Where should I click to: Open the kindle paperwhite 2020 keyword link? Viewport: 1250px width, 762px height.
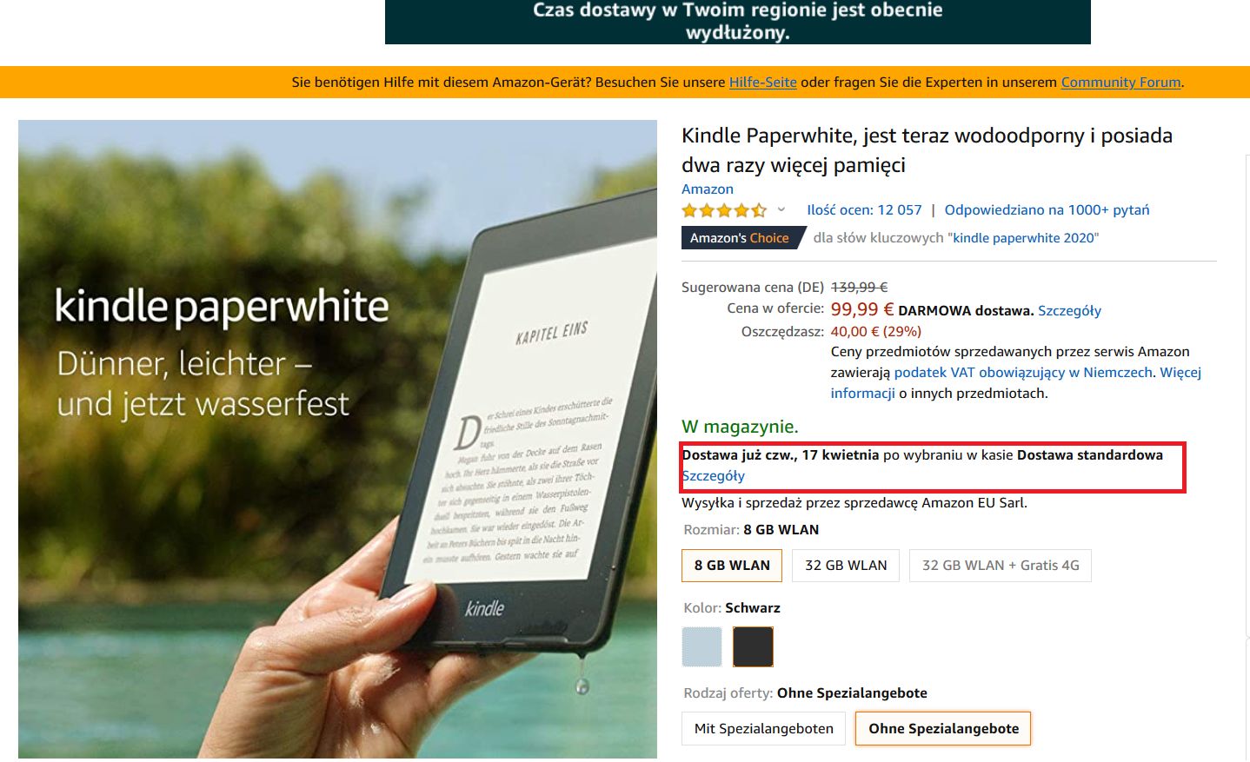click(x=1023, y=238)
